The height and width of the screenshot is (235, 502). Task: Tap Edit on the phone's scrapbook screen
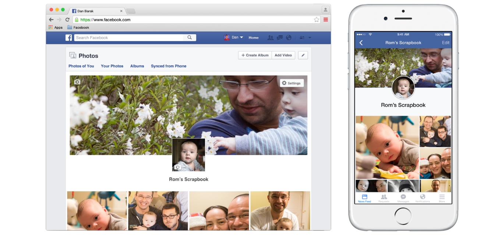[x=446, y=43]
